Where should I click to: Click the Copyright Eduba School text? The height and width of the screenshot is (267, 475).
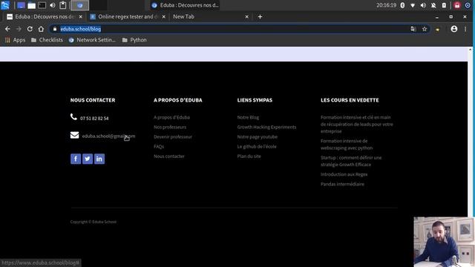pyautogui.click(x=94, y=222)
